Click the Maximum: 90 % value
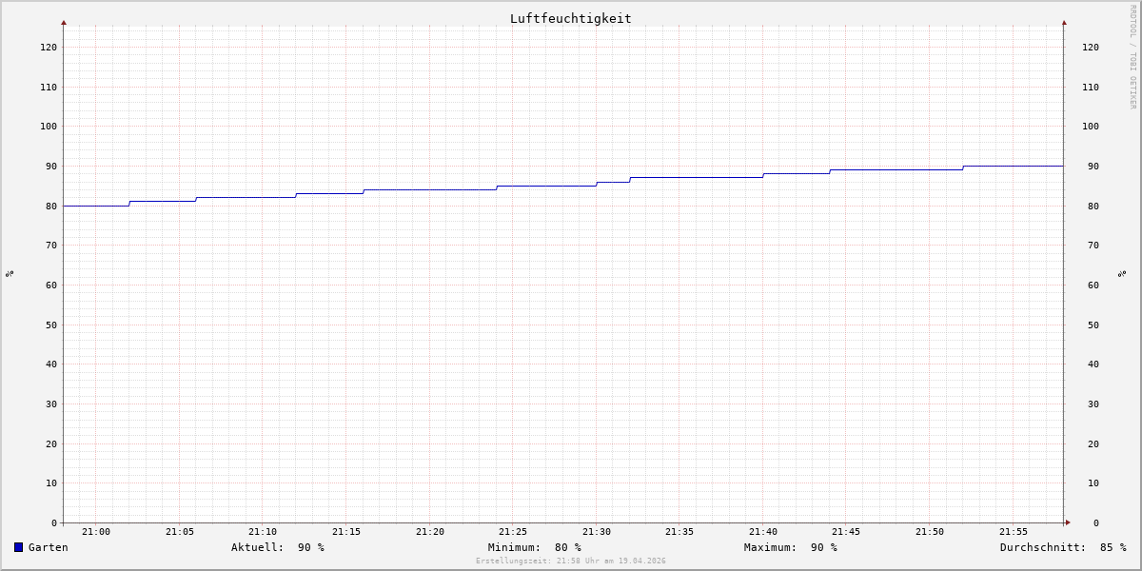The width and height of the screenshot is (1142, 571). click(791, 547)
